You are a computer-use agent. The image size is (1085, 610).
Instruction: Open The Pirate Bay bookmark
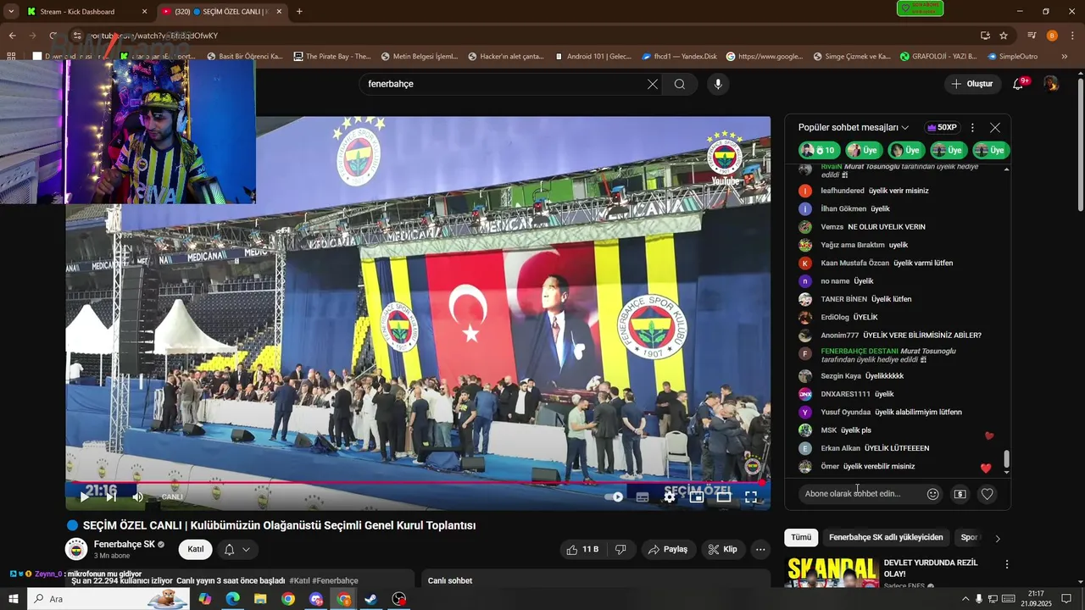point(331,56)
